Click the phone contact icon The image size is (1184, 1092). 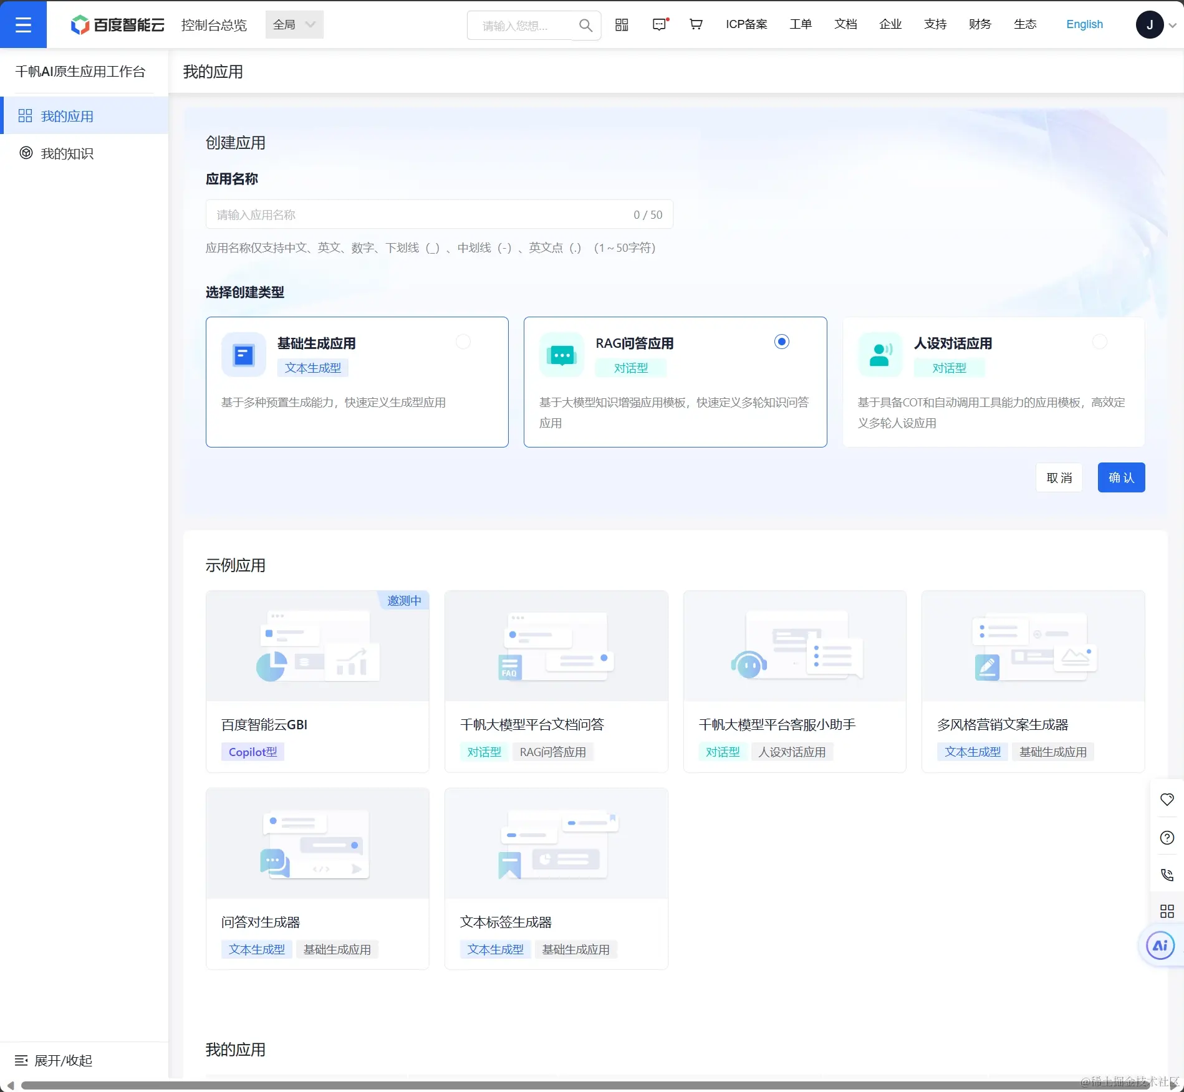click(x=1167, y=874)
